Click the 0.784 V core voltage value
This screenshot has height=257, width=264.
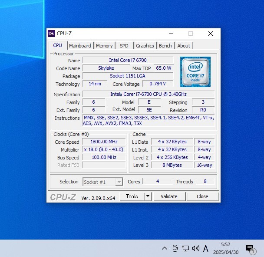(x=158, y=84)
